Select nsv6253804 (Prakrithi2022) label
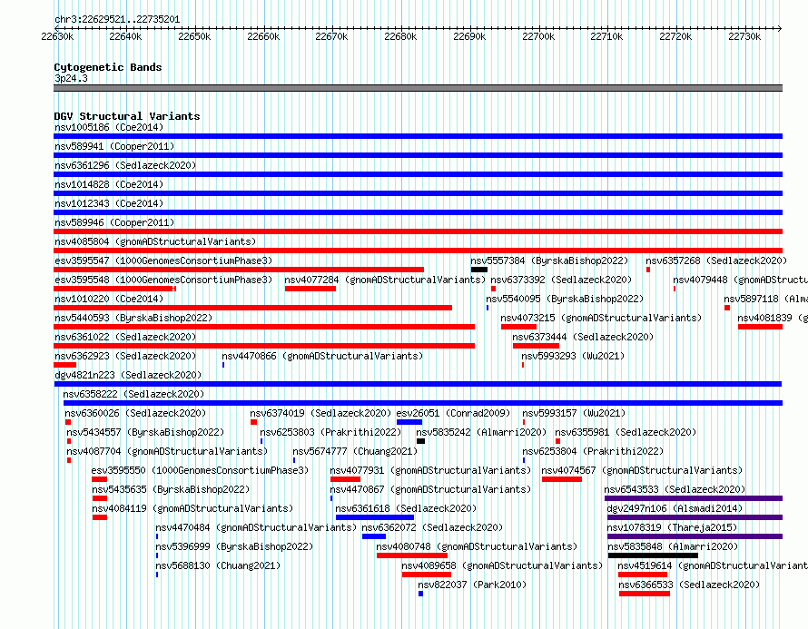The height and width of the screenshot is (629, 808). point(593,451)
